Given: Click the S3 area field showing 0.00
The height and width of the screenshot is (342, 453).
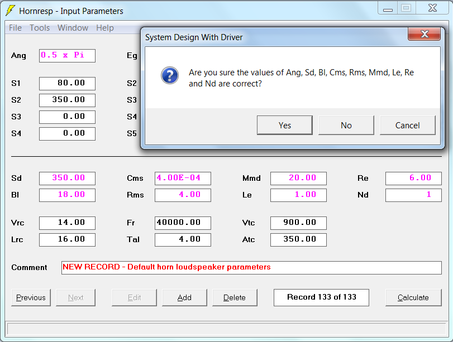Looking at the screenshot, I should point(68,117).
